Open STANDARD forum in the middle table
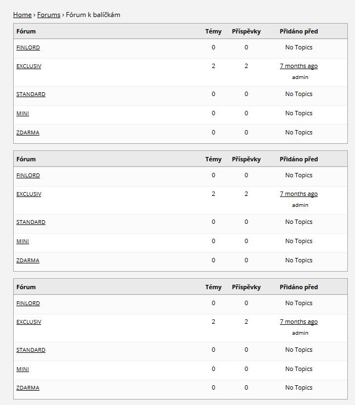Viewport: 355px width, 405px height. [31, 222]
